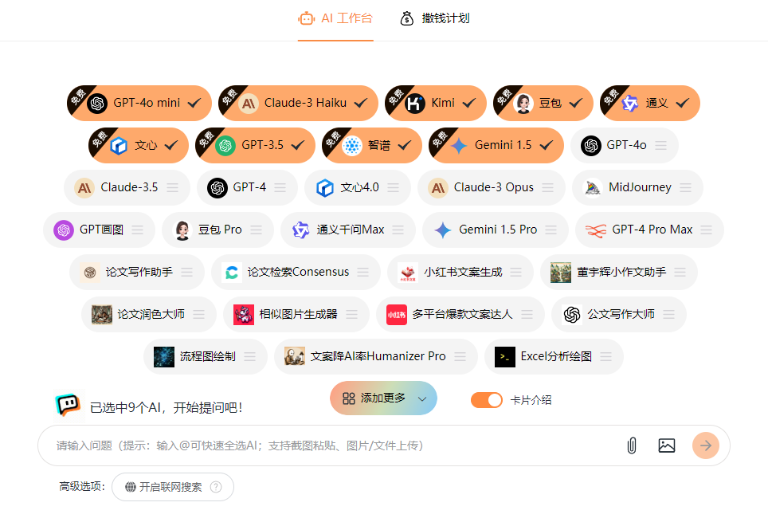768x522 pixels.
Task: Select the 文心4.0 model label
Action: click(359, 188)
